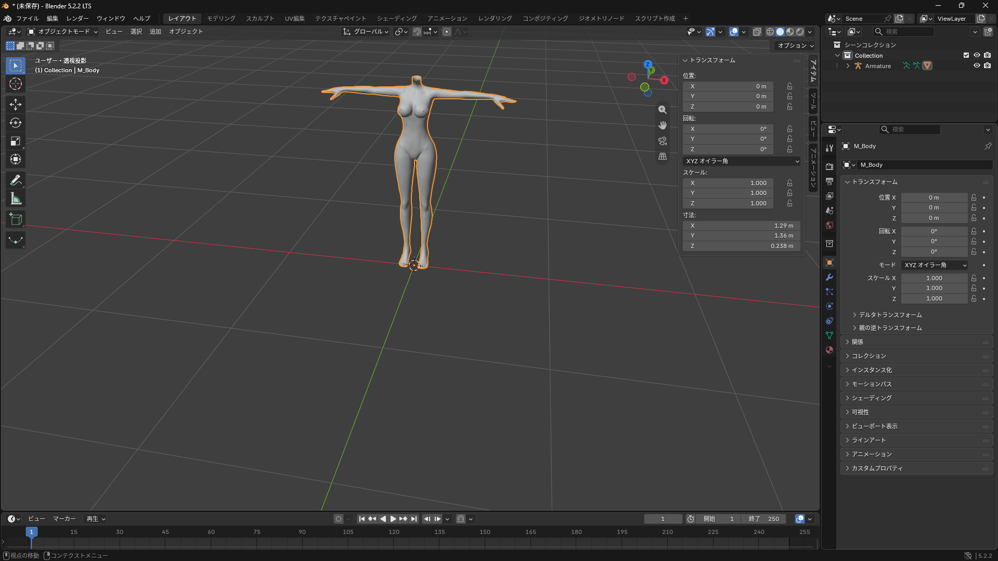Click the current frame number field
The image size is (998, 561).
click(x=663, y=519)
